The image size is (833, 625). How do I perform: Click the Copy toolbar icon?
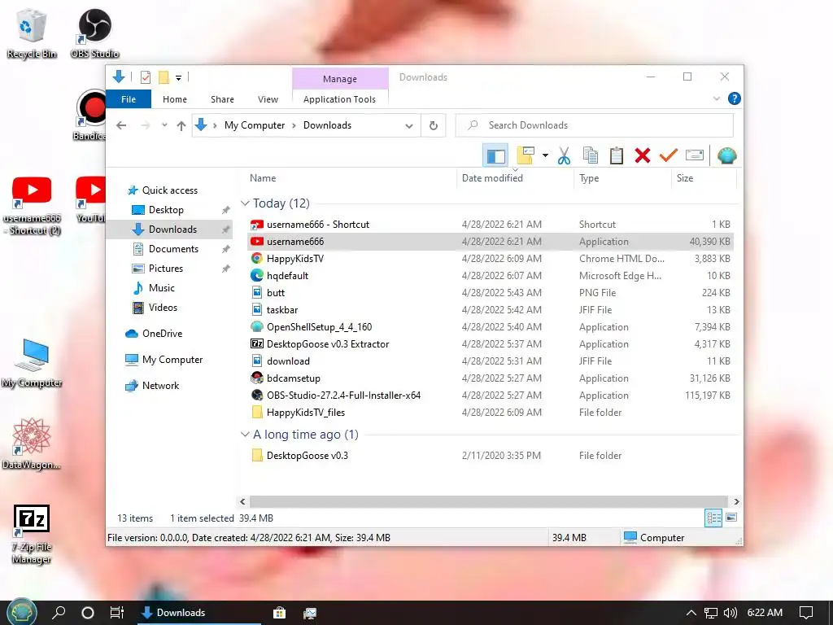click(x=591, y=155)
